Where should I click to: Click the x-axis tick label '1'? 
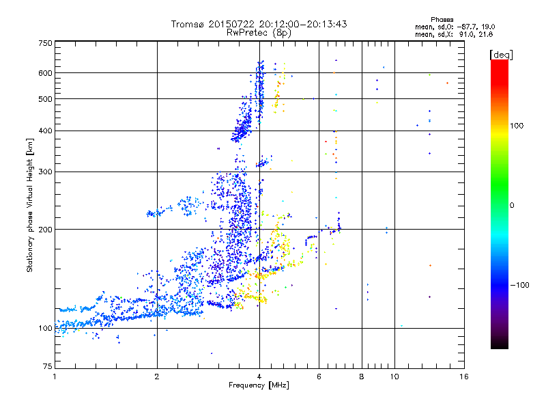click(x=55, y=377)
